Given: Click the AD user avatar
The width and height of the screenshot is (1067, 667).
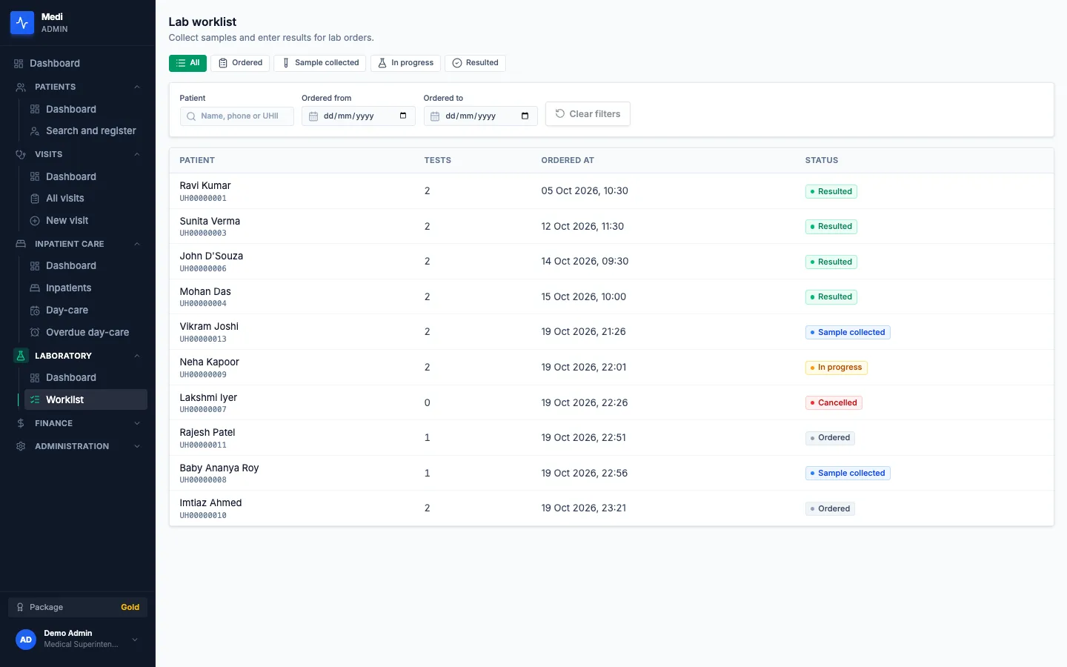Looking at the screenshot, I should click(x=26, y=640).
